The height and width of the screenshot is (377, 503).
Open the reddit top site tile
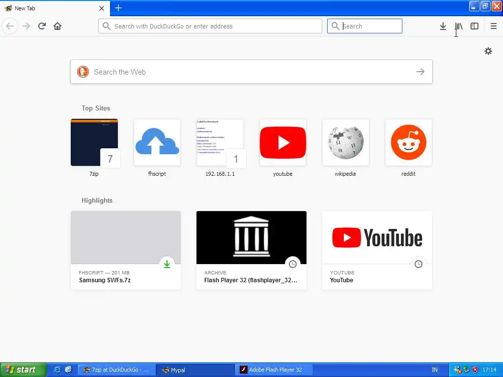(408, 143)
